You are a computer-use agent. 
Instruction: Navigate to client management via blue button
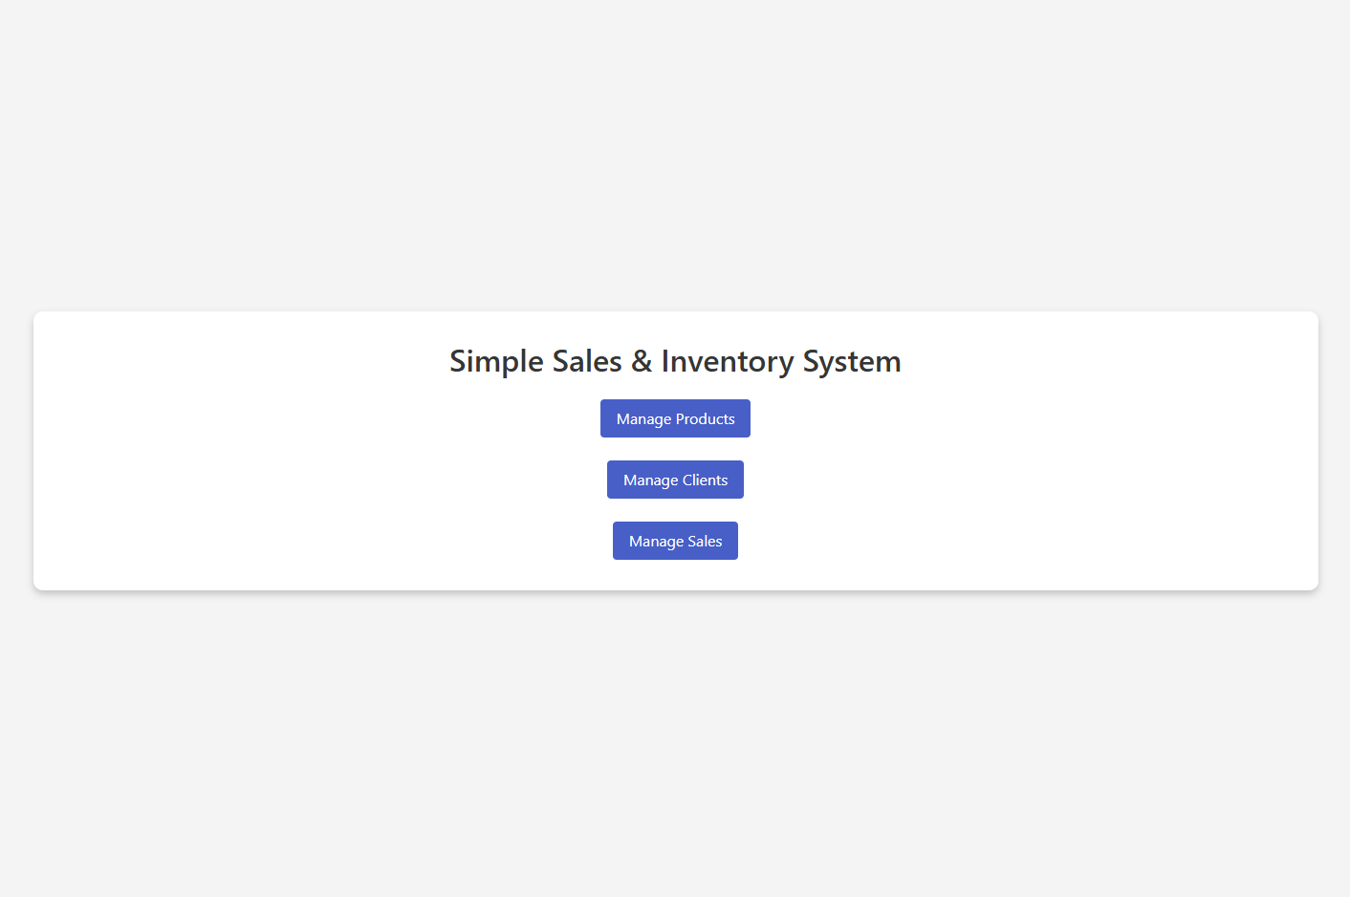pos(675,480)
